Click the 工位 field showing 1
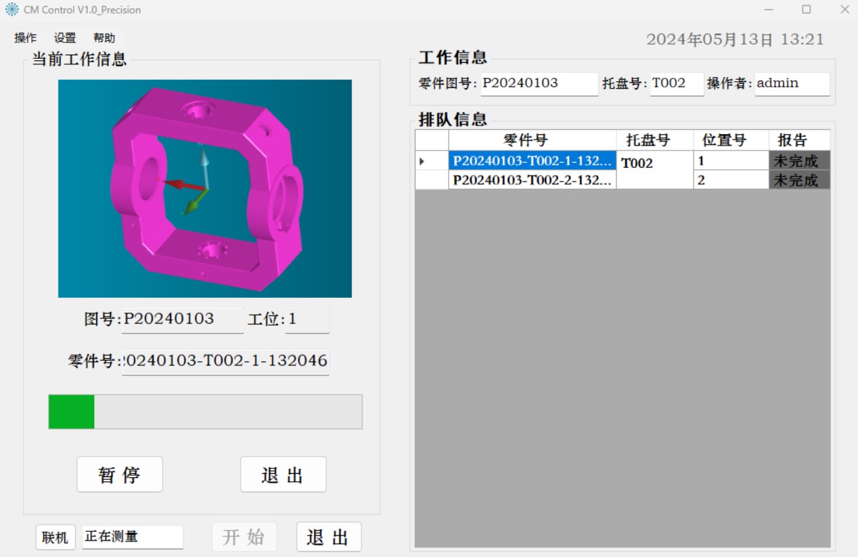 [x=308, y=319]
